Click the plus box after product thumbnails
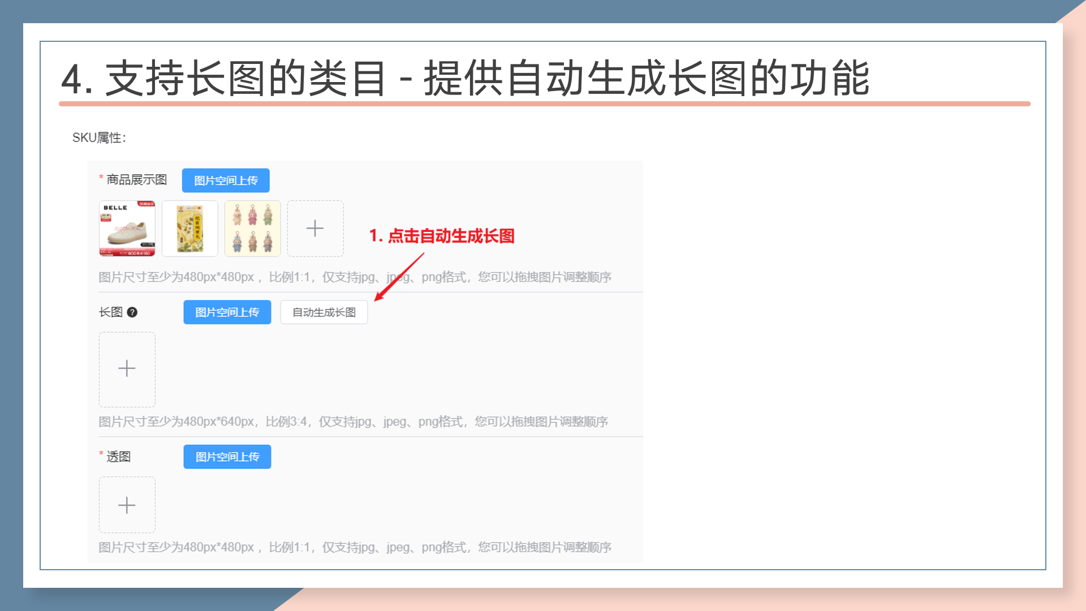Image resolution: width=1086 pixels, height=611 pixels. [x=315, y=229]
